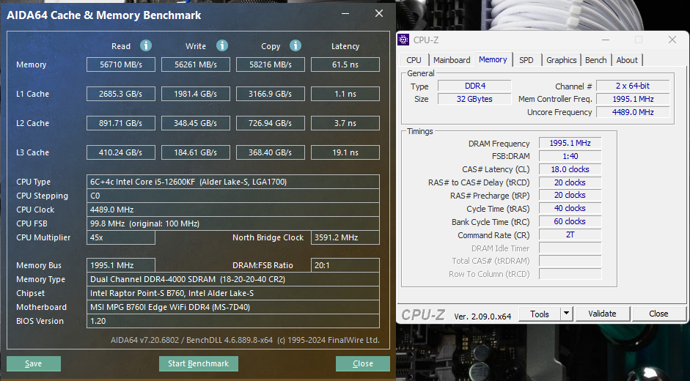
Task: Open the About tab in CPU-Z
Action: pyautogui.click(x=627, y=60)
